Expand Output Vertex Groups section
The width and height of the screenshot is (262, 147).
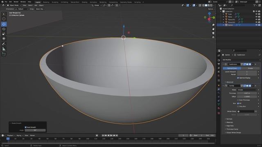(233, 133)
